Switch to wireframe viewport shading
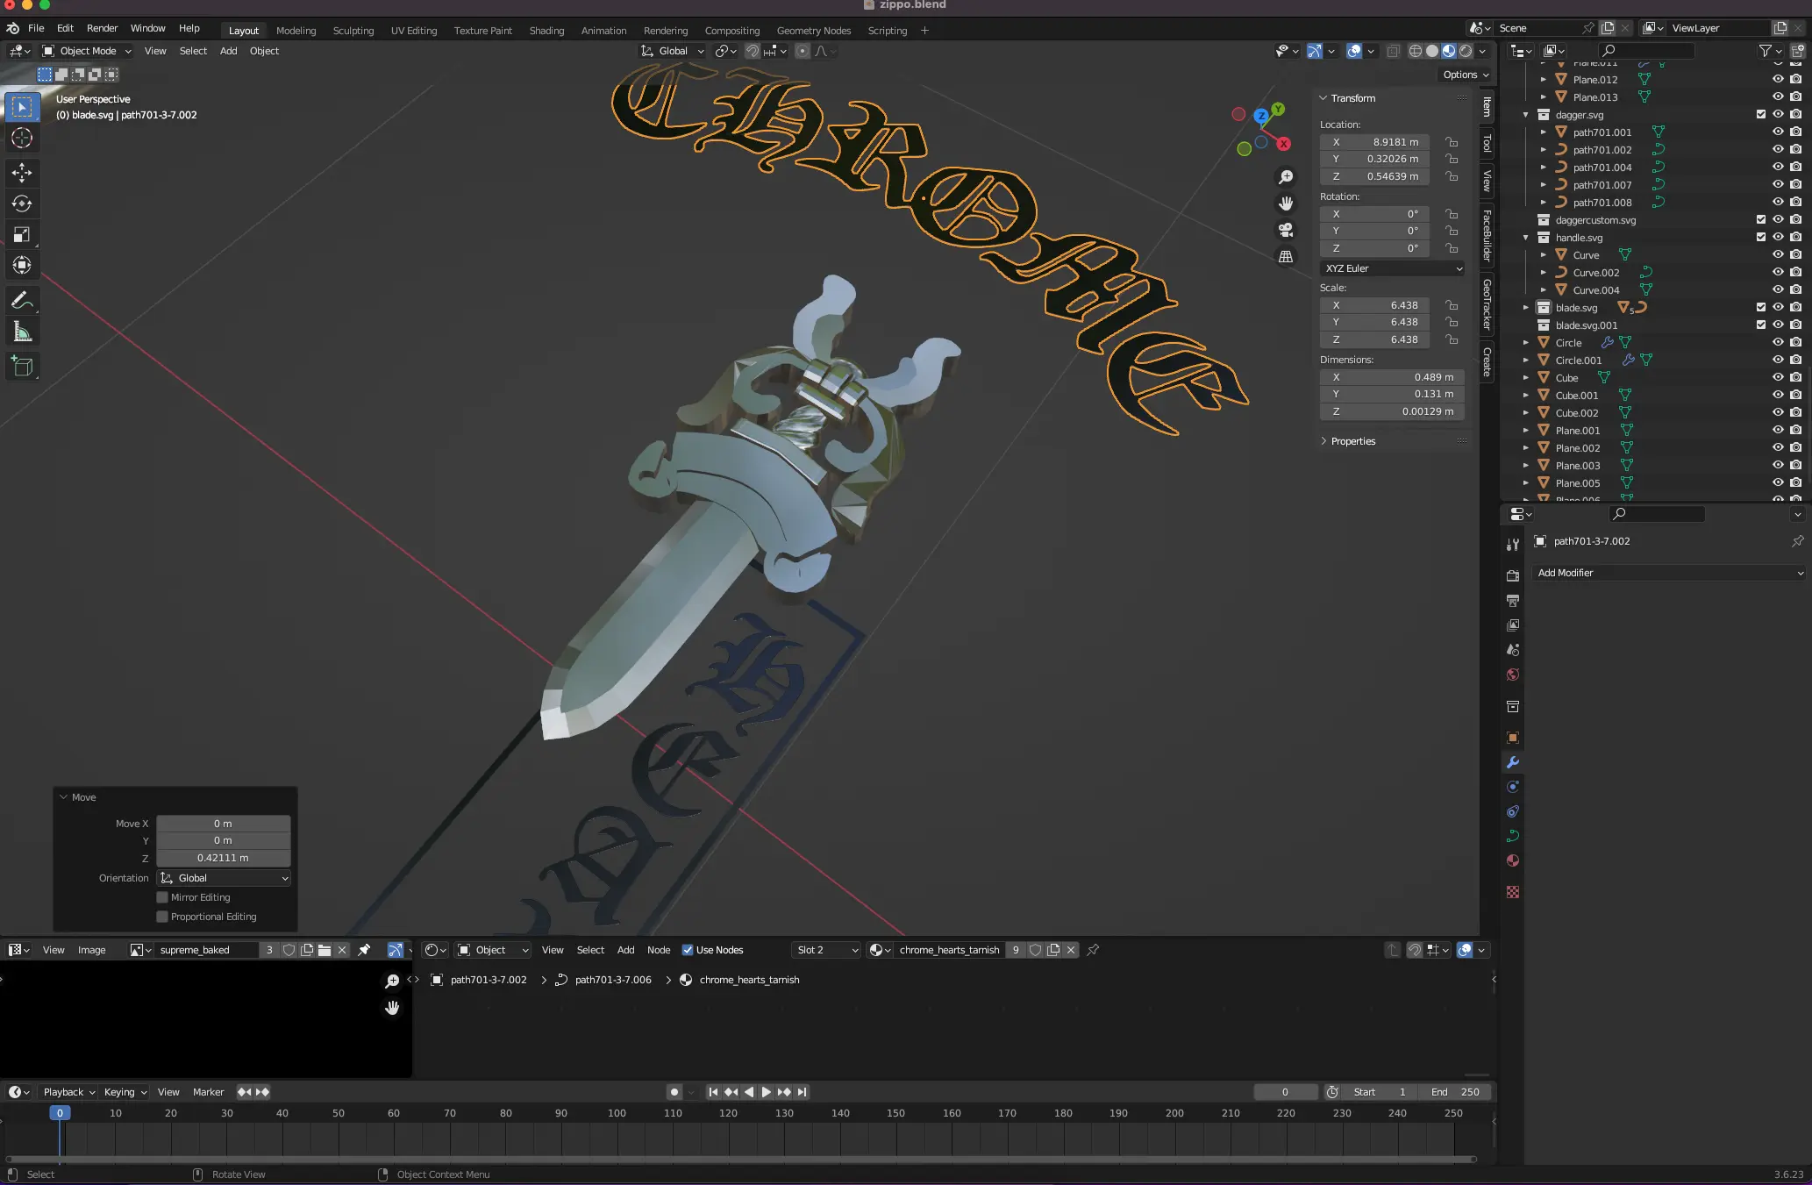Viewport: 1812px width, 1185px height. pos(1416,51)
